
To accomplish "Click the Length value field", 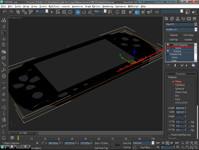I will click(180, 108).
